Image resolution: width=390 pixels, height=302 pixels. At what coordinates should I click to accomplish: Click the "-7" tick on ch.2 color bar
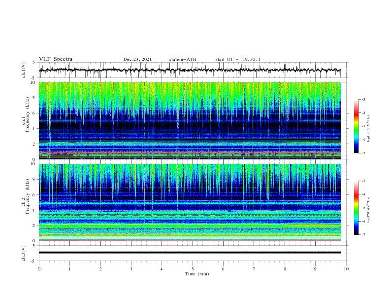click(363, 235)
